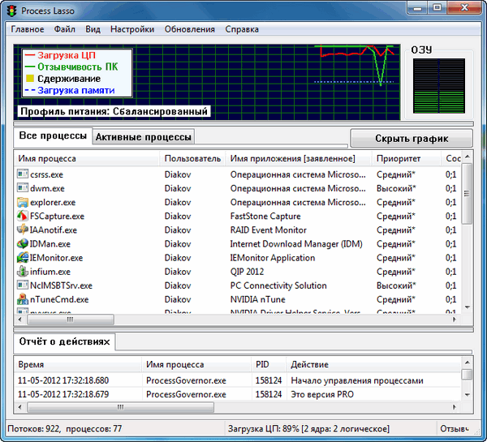Screen dimensions: 487x442
Task: Sort log by Имя процесса column header
Action: pos(197,364)
